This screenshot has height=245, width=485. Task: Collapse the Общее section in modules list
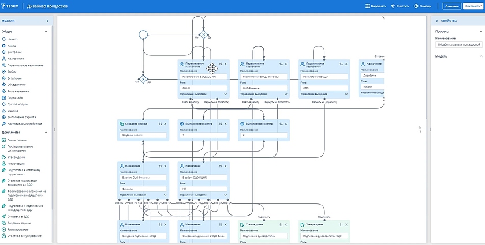point(48,31)
